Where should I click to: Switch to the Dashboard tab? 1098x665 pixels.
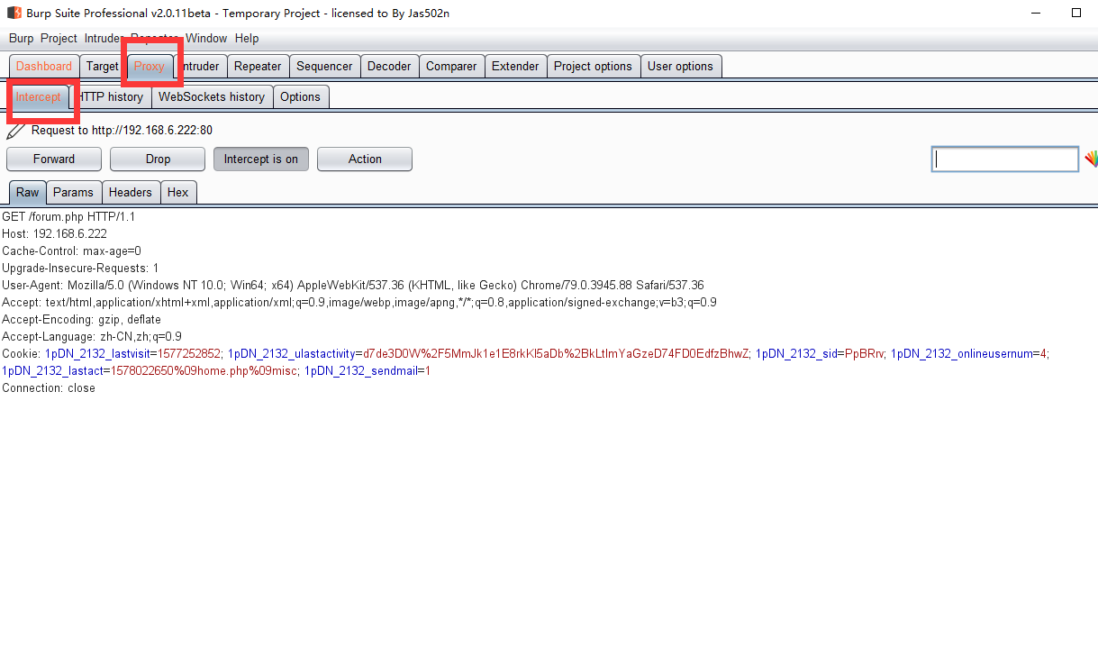pyautogui.click(x=44, y=67)
